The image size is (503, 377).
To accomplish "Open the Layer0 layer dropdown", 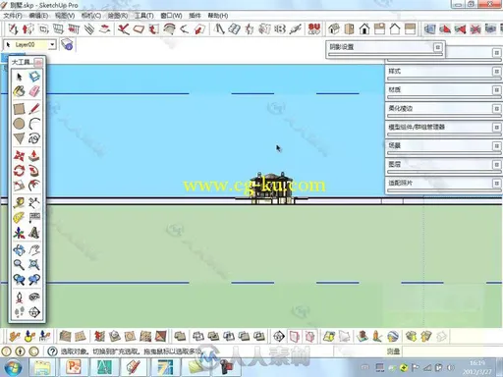I will coord(52,44).
